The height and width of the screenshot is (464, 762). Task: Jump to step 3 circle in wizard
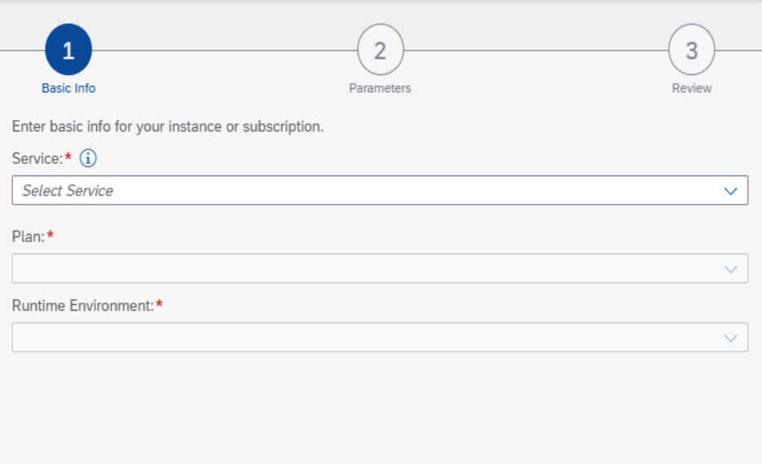click(692, 50)
